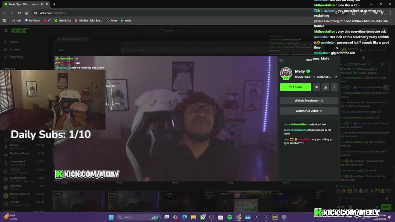Open Melly's channel avatar
Image resolution: width=395 pixels, height=222 pixels.
click(x=286, y=73)
